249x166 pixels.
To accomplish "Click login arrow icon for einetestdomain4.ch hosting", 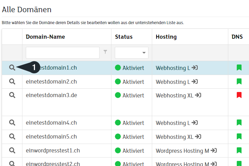I will [x=195, y=123].
